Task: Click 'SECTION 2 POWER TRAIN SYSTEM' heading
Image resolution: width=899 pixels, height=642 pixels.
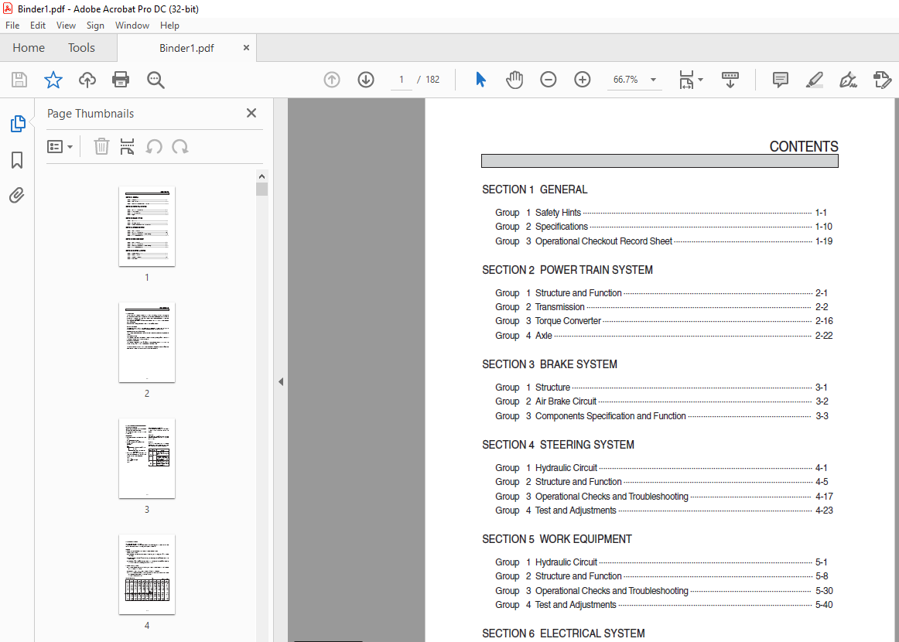Action: (567, 270)
